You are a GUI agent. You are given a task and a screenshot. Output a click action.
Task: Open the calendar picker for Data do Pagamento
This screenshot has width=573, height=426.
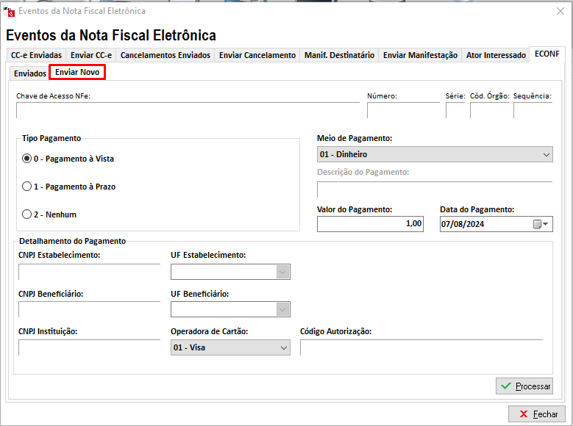coord(541,224)
